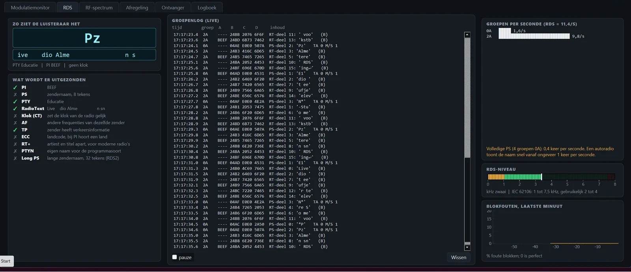
Task: Click the 'kHz zwaai' IEC 62106 note
Action: (542, 192)
